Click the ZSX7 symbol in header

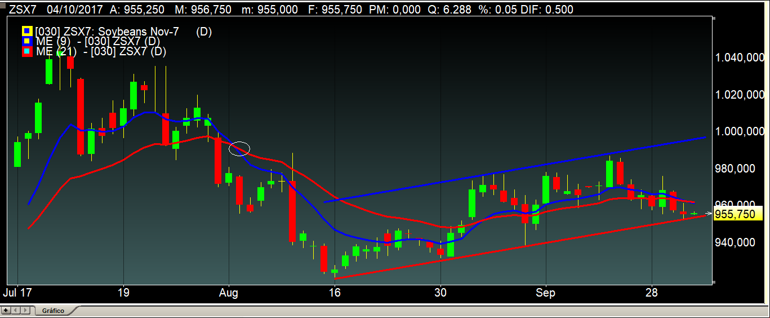click(23, 10)
